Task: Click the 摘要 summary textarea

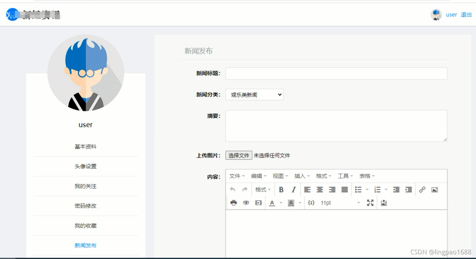Action: coord(336,126)
